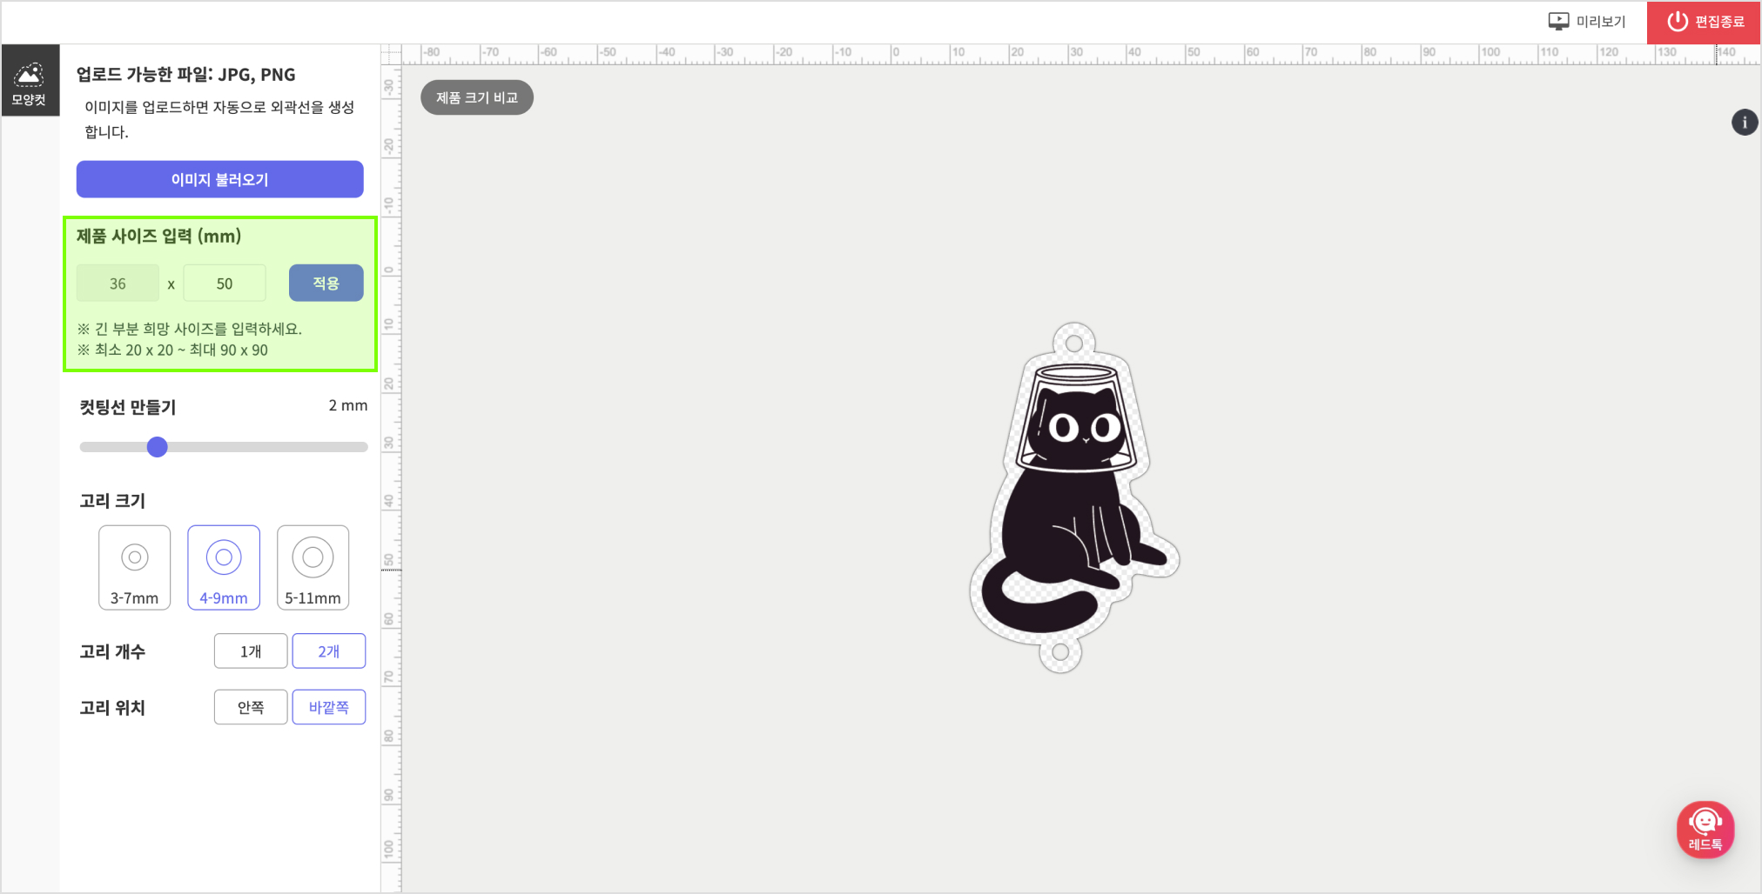Pick the 5-11mm ring size option
Screen dimensions: 1762x894
313,567
